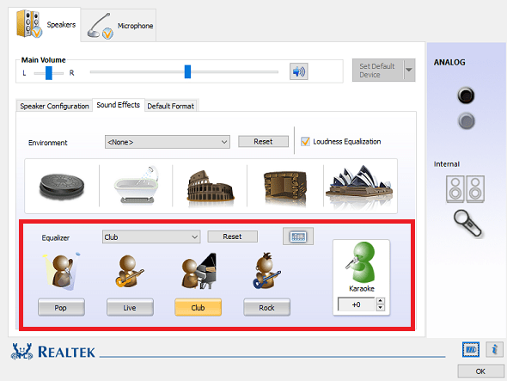
Task: Apply the Rock equalizer preset
Action: pos(266,307)
